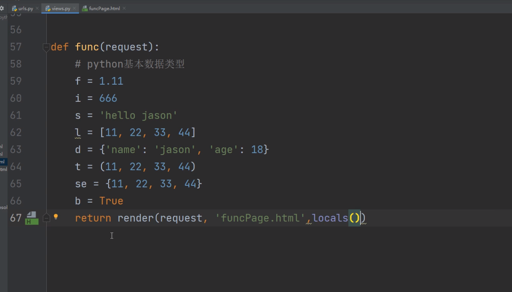The height and width of the screenshot is (292, 512).
Task: Click line number 64 in the gutter
Action: (x=16, y=167)
